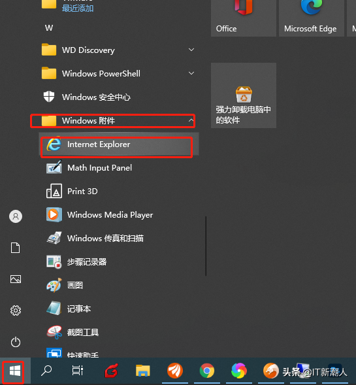Click the user account icon
Image resolution: width=356 pixels, height=385 pixels.
pyautogui.click(x=16, y=216)
